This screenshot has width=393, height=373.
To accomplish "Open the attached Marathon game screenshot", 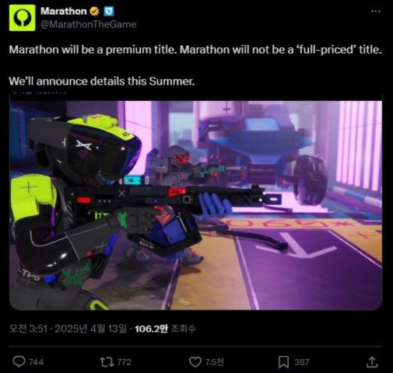I will click(x=196, y=205).
